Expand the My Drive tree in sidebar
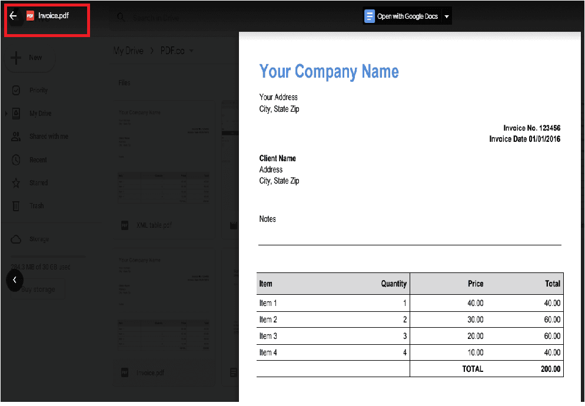Viewport: 585px width, 406px height. [x=6, y=114]
